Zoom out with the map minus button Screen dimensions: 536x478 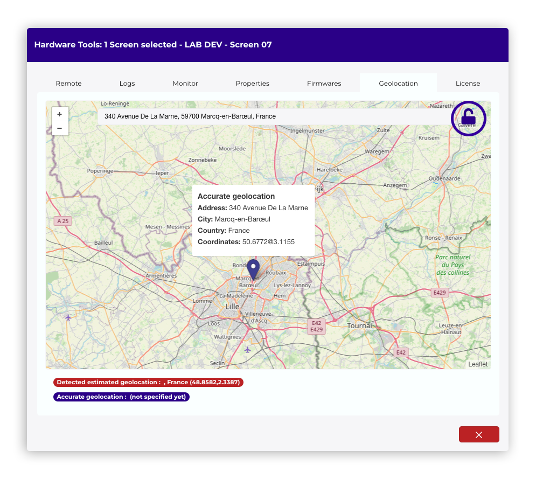pos(60,128)
